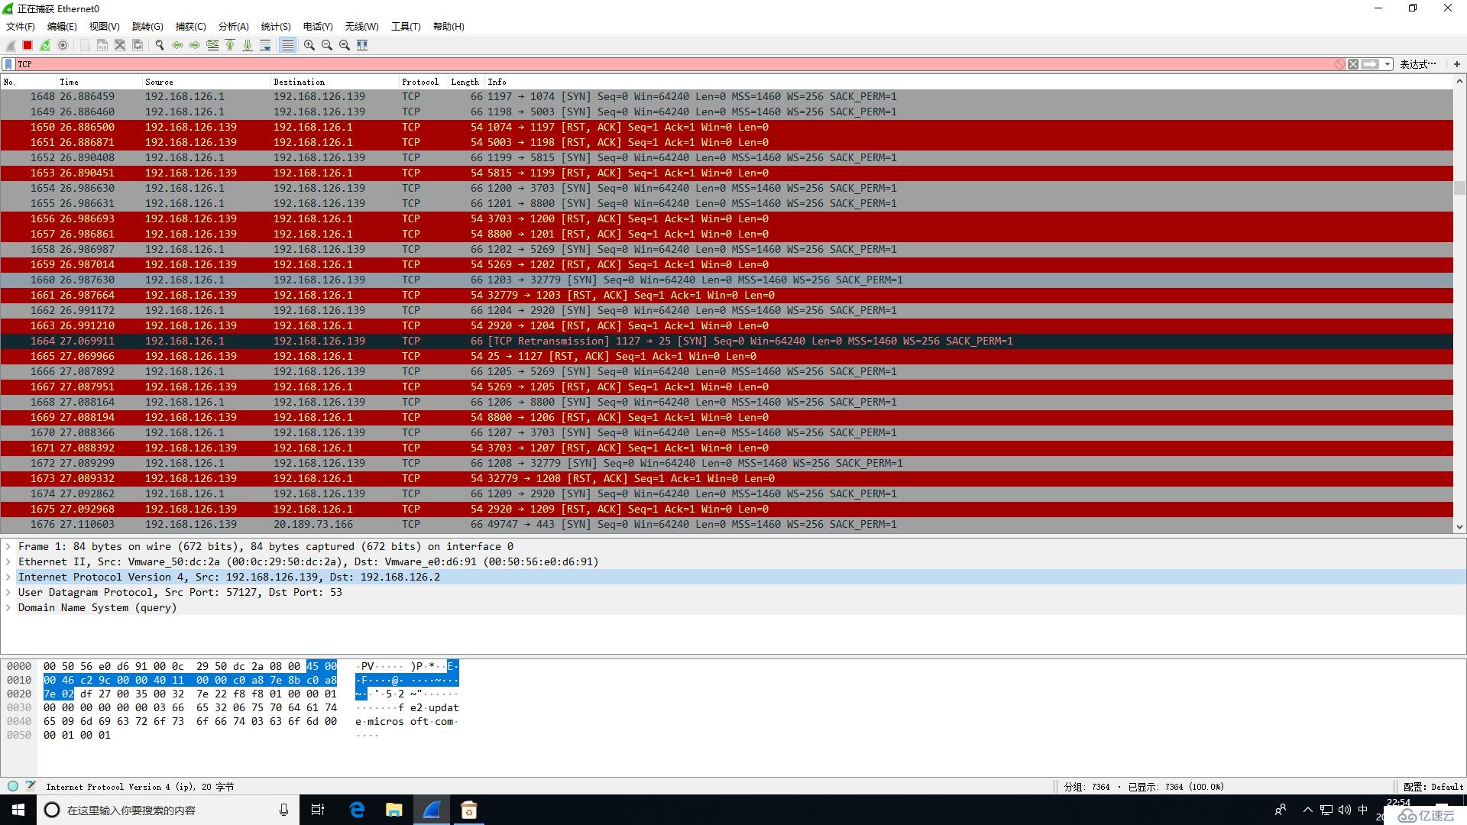Click the shark fin start capture icon
This screenshot has height=825, width=1467.
[x=11, y=45]
